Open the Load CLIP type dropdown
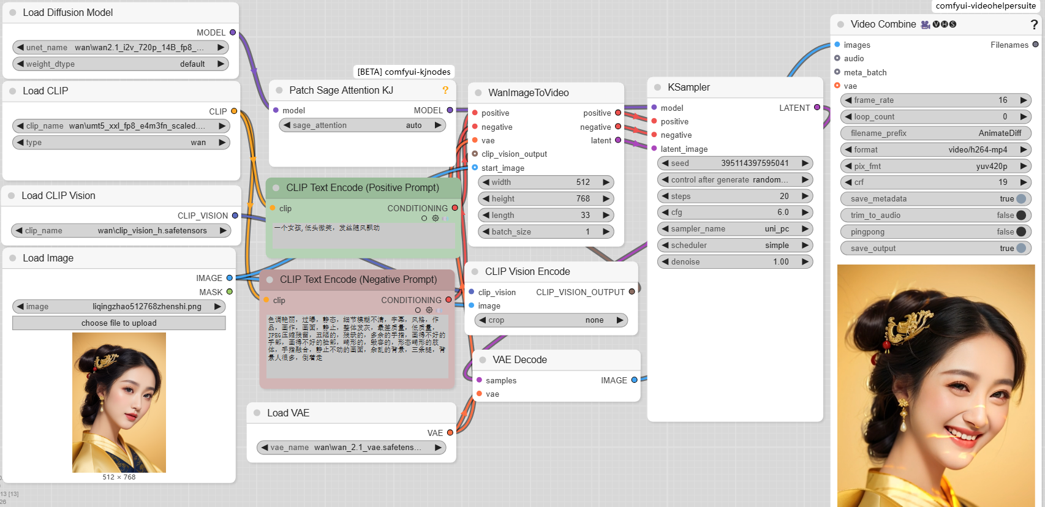Viewport: 1045px width, 507px height. coord(121,142)
